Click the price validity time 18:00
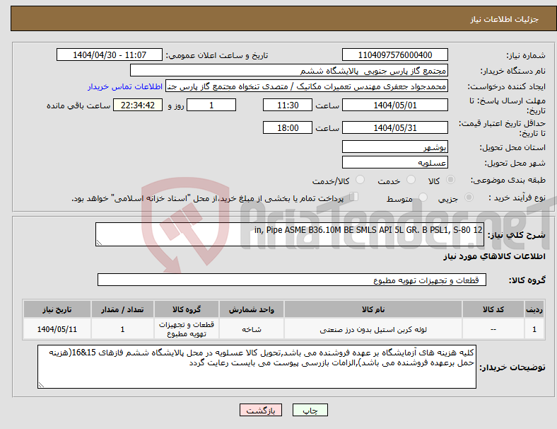This screenshot has height=429, width=557. (288, 127)
